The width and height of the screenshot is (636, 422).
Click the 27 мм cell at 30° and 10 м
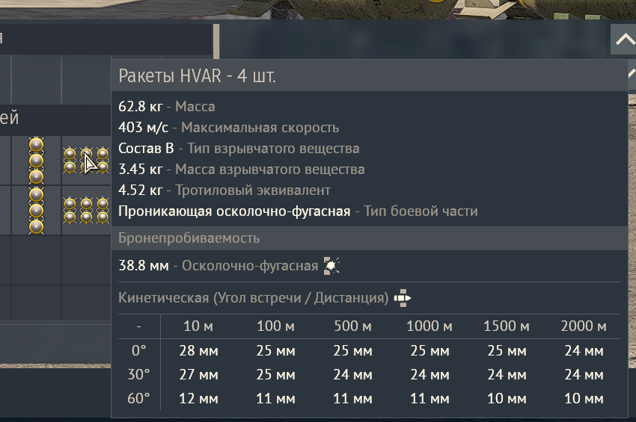point(199,375)
